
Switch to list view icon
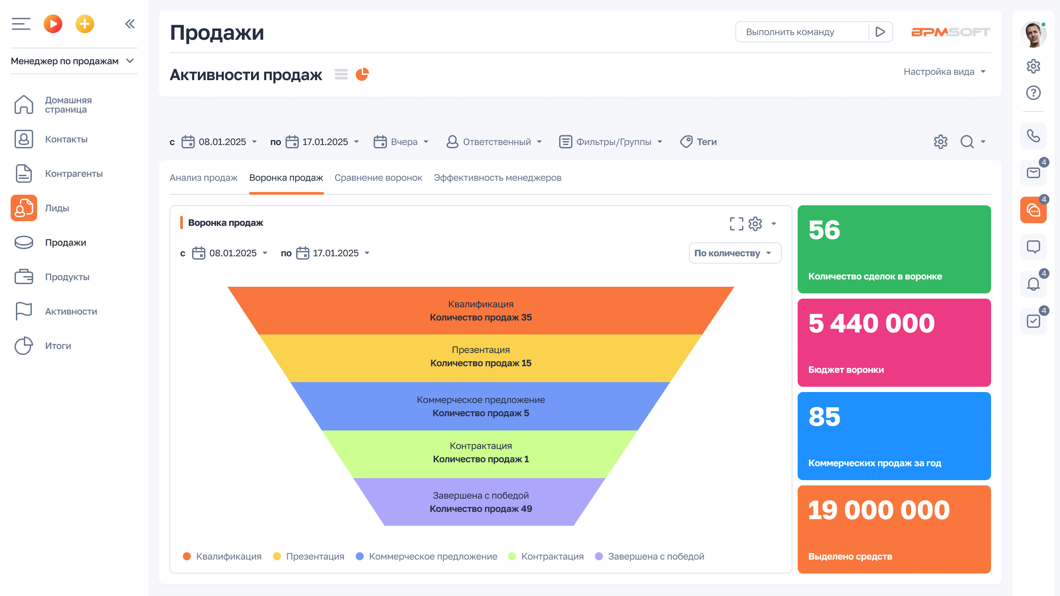pyautogui.click(x=341, y=74)
